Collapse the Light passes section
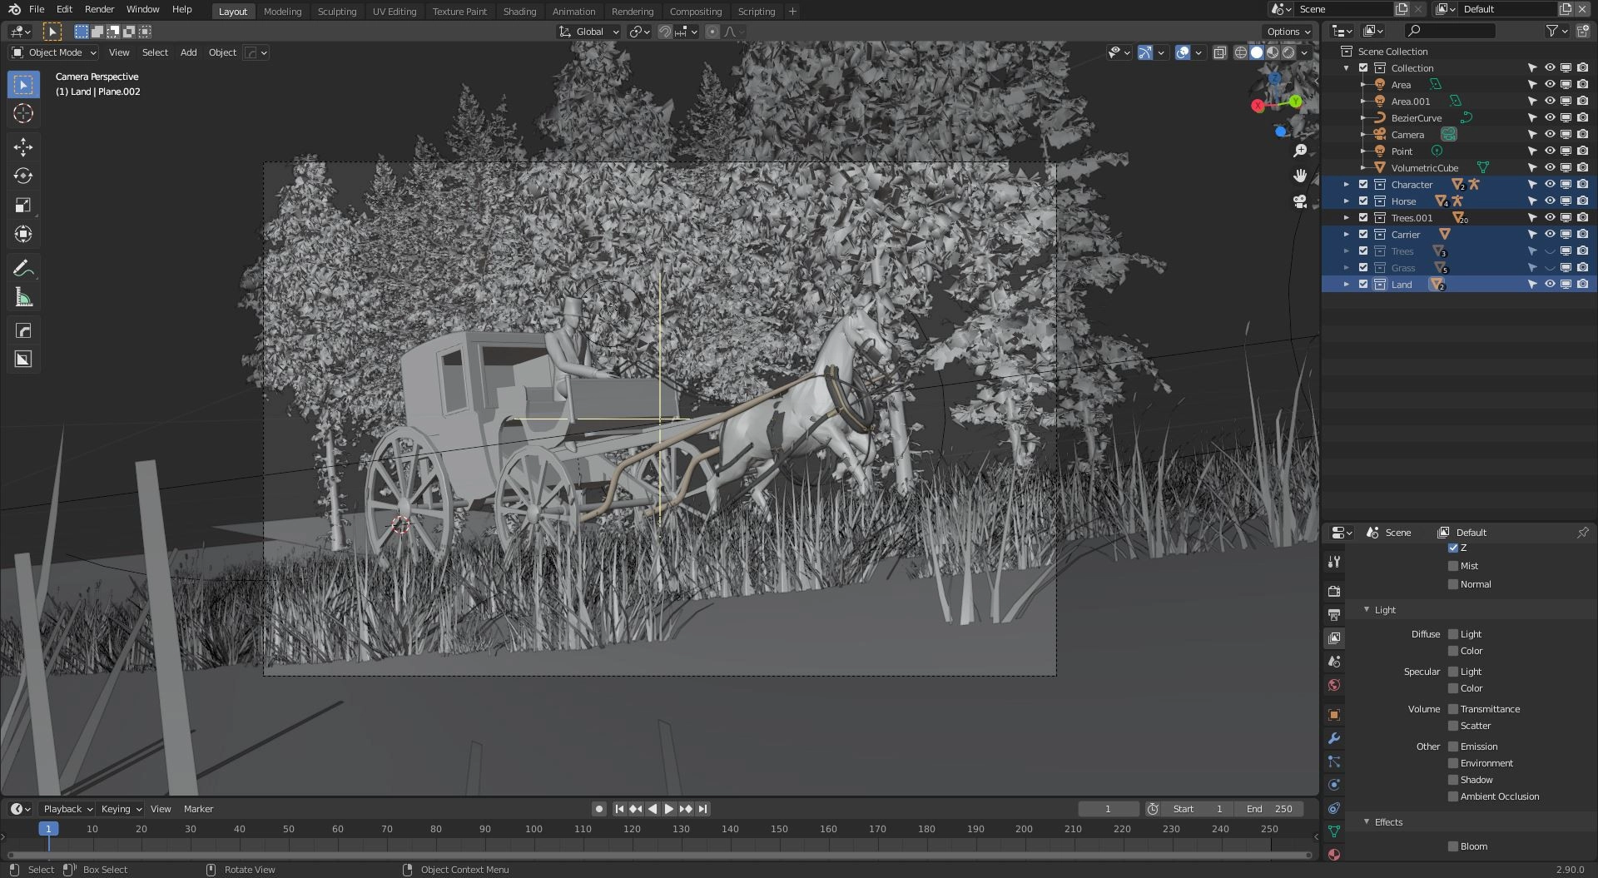The image size is (1598, 878). pyautogui.click(x=1367, y=610)
